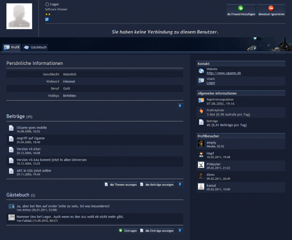
Task: Click avatar of profile visitor PSMaster
Action: (201, 165)
